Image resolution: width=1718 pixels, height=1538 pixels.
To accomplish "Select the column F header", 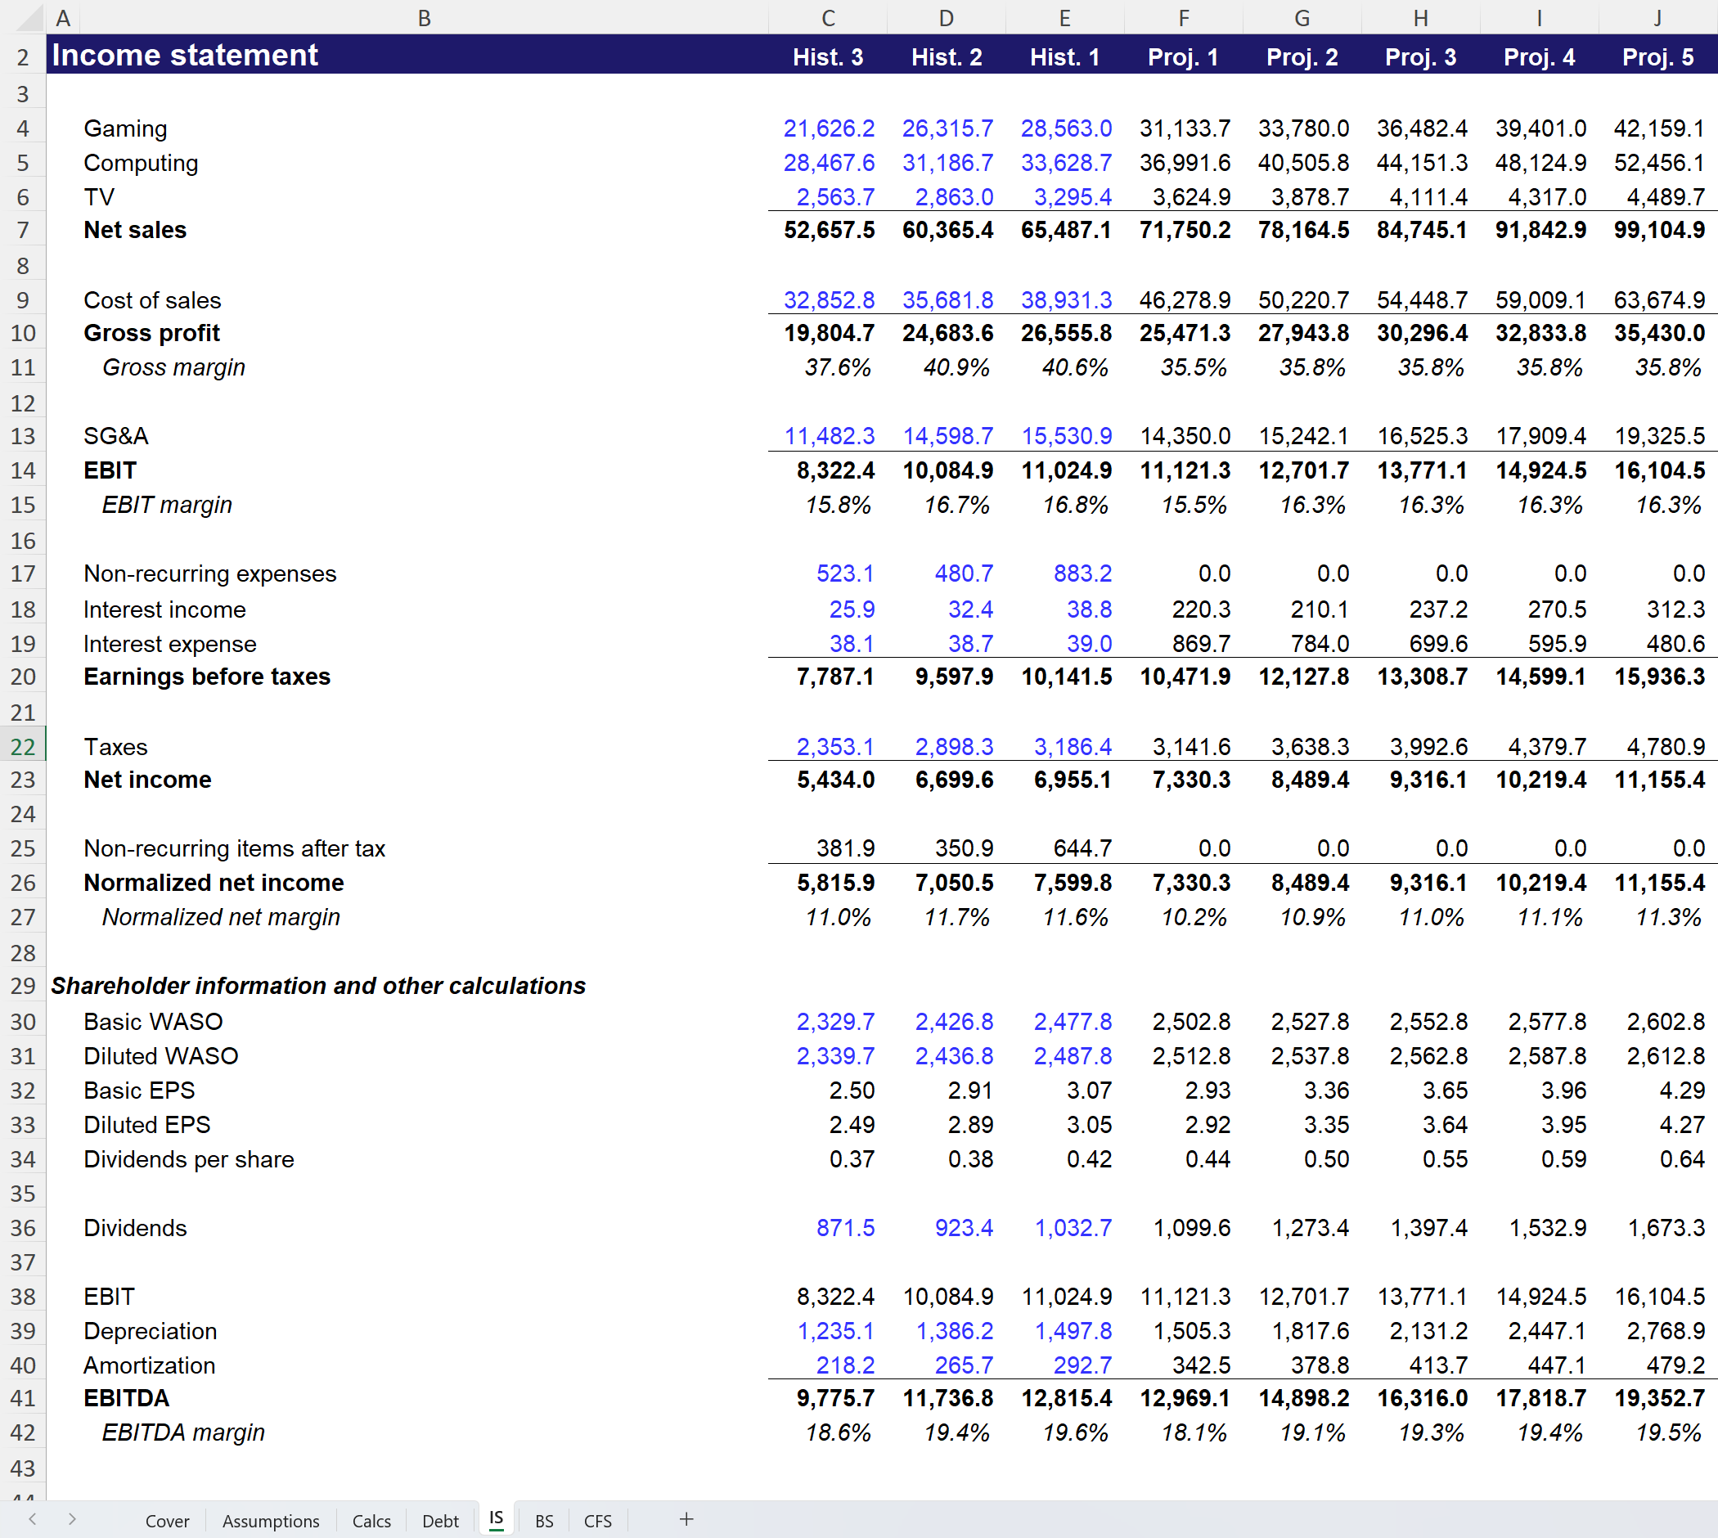I will point(1184,18).
